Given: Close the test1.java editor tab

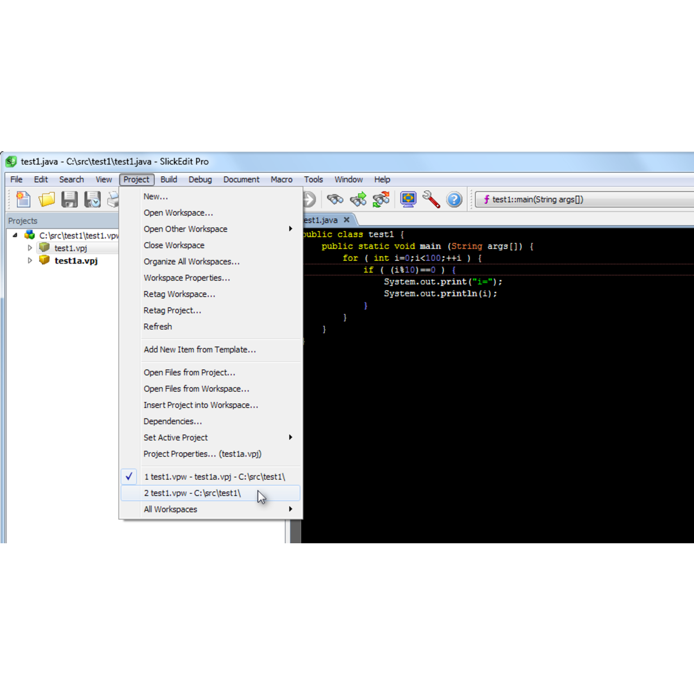Looking at the screenshot, I should click(346, 220).
